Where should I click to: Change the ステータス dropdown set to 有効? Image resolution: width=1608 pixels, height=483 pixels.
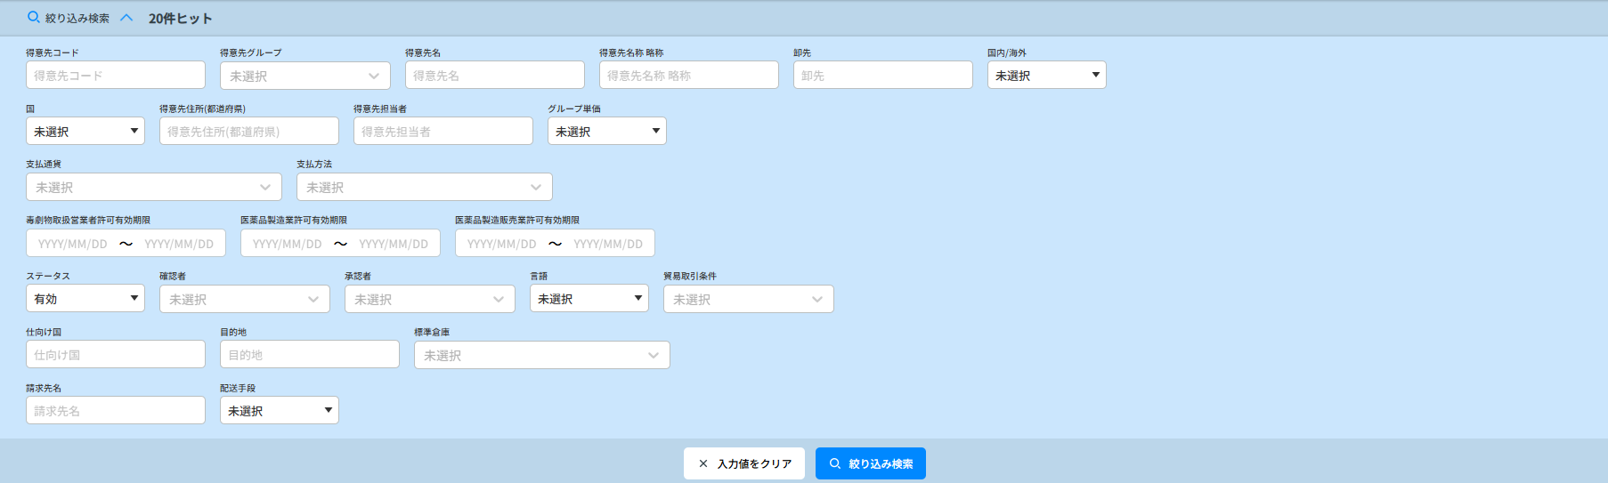coord(85,299)
